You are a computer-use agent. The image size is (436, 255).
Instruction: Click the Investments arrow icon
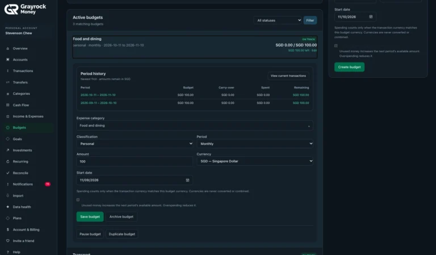8,150
